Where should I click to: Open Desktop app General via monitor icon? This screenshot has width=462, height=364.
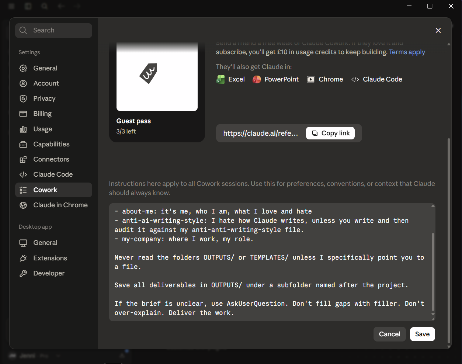(23, 243)
